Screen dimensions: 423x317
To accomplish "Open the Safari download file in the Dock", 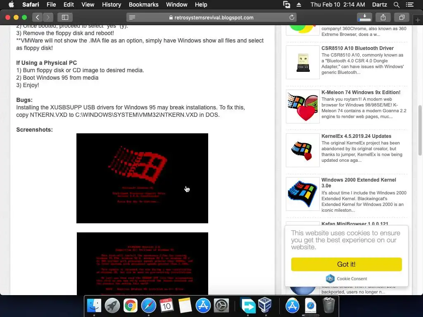I will [x=311, y=306].
